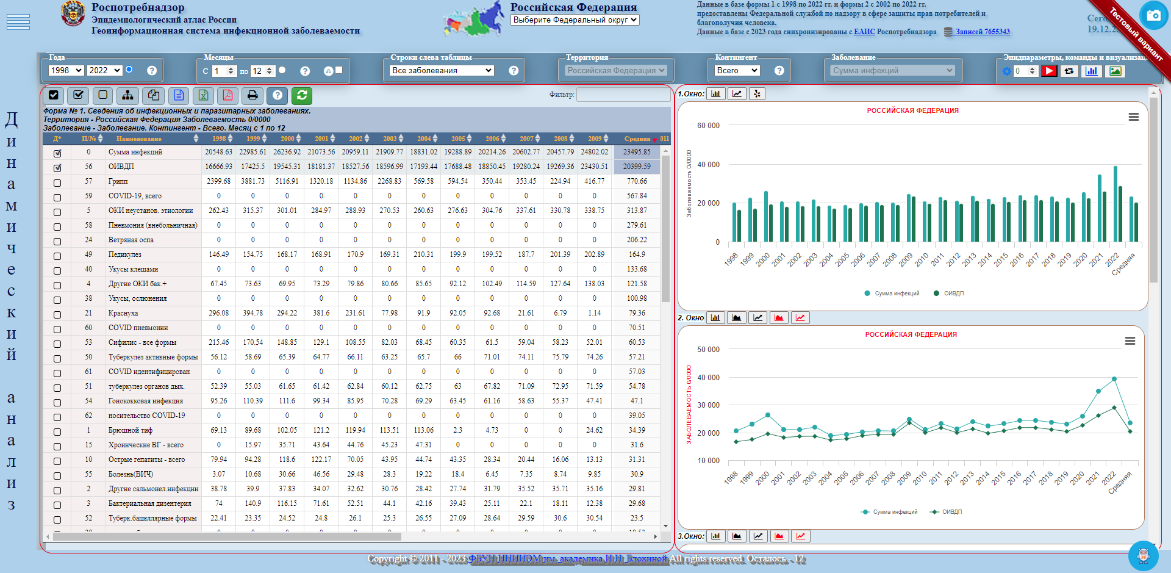Image resolution: width=1171 pixels, height=573 pixels.
Task: Expand the 'Все заболевания' rows dropdown
Action: tap(442, 71)
